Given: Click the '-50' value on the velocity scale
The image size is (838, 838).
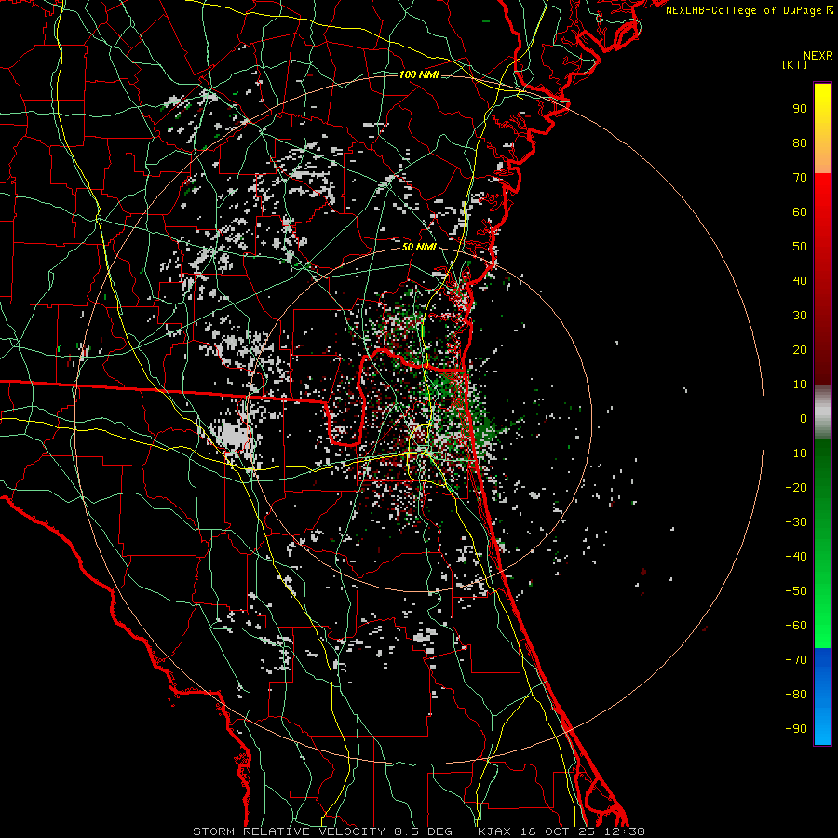Looking at the screenshot, I should tap(796, 591).
